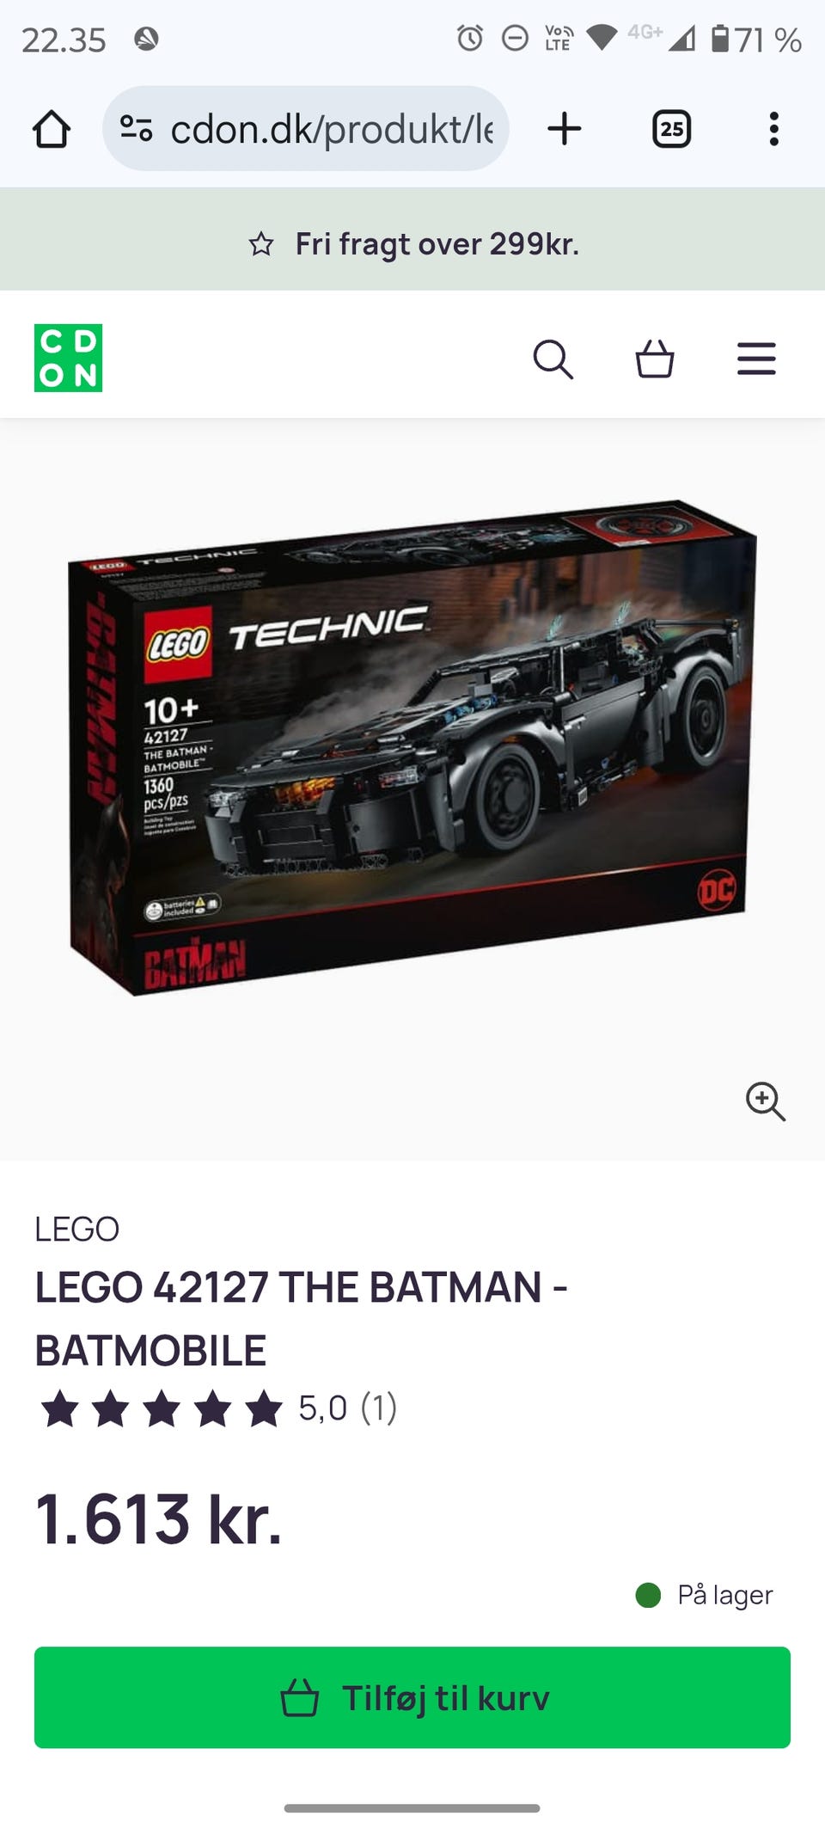The image size is (825, 1834).
Task: Tap the review count (1)
Action: pos(378,1408)
